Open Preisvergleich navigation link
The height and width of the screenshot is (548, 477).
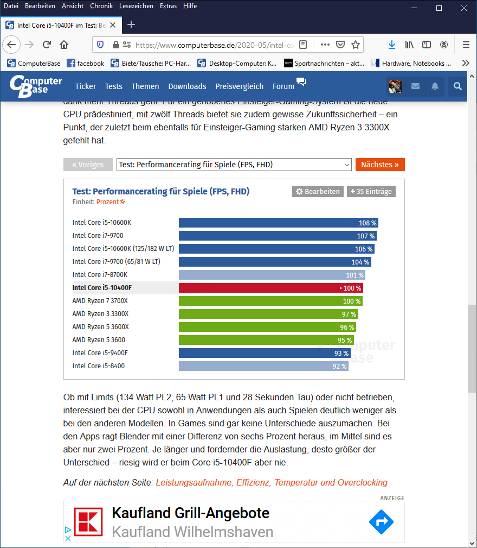(x=239, y=86)
